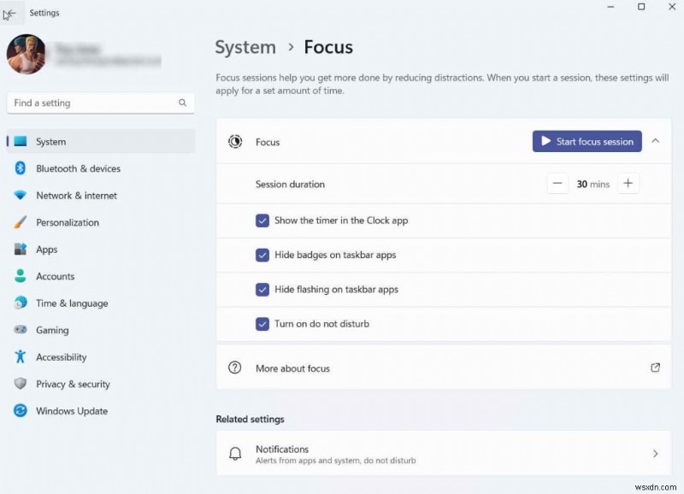Open the More about focus external link icon
The height and width of the screenshot is (494, 684).
655,368
